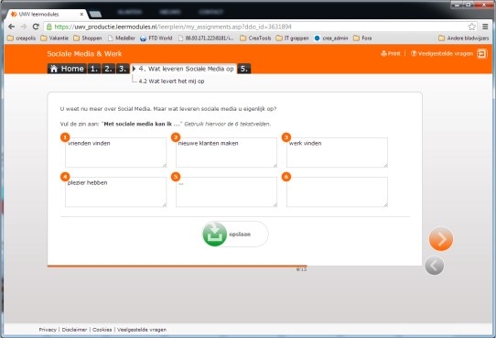The image size is (496, 338).
Task: Reload the page with the refresh icon
Action: pyautogui.click(x=36, y=27)
